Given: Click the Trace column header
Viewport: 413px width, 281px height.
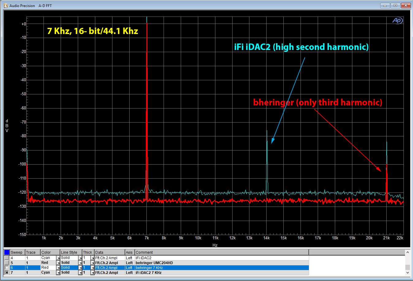Looking at the screenshot, I should tap(33, 252).
